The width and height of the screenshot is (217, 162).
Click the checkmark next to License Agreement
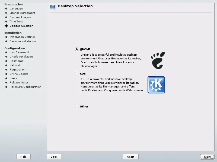pos(6,13)
